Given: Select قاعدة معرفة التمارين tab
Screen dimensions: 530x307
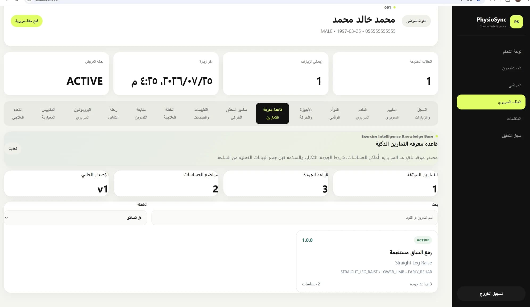Looking at the screenshot, I should (x=272, y=113).
